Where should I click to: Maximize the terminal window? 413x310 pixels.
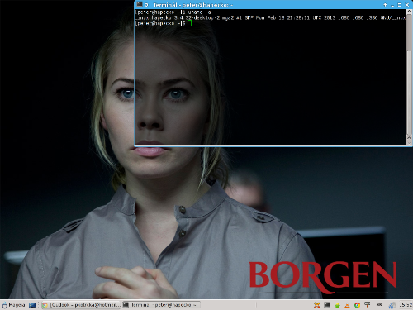400,5
